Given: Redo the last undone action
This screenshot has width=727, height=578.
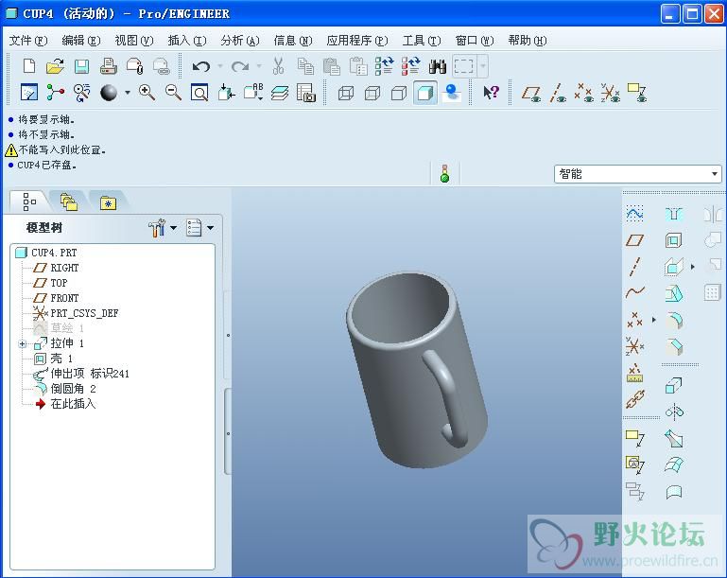Looking at the screenshot, I should click(x=240, y=66).
